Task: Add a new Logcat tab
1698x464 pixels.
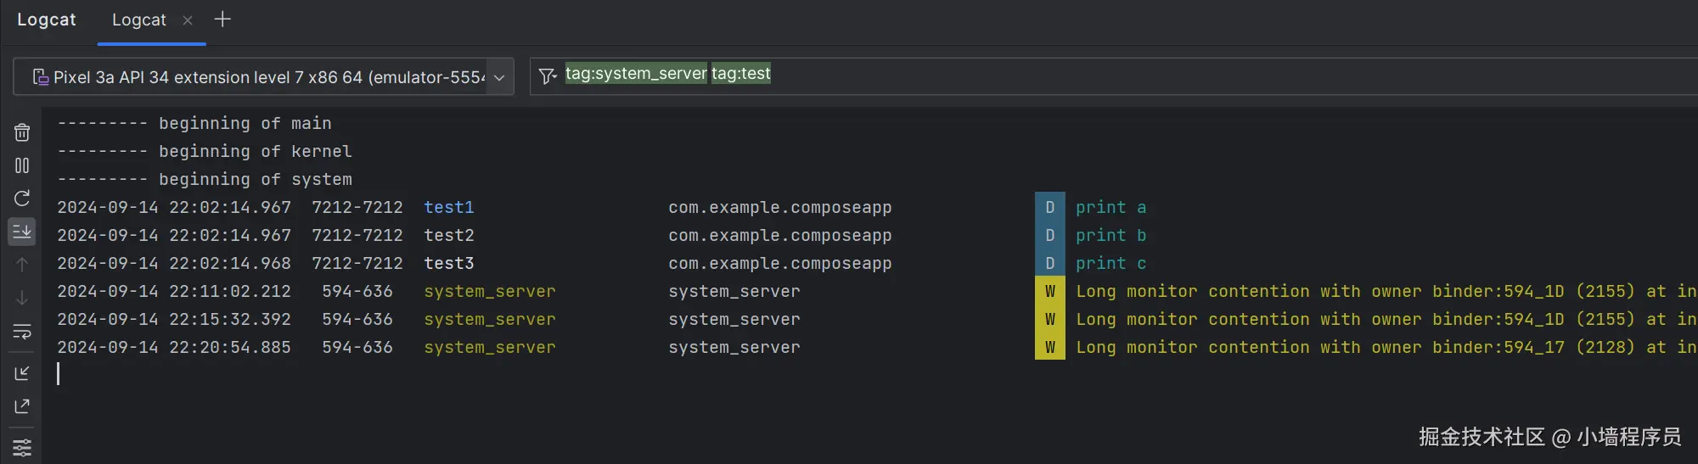Action: click(222, 20)
